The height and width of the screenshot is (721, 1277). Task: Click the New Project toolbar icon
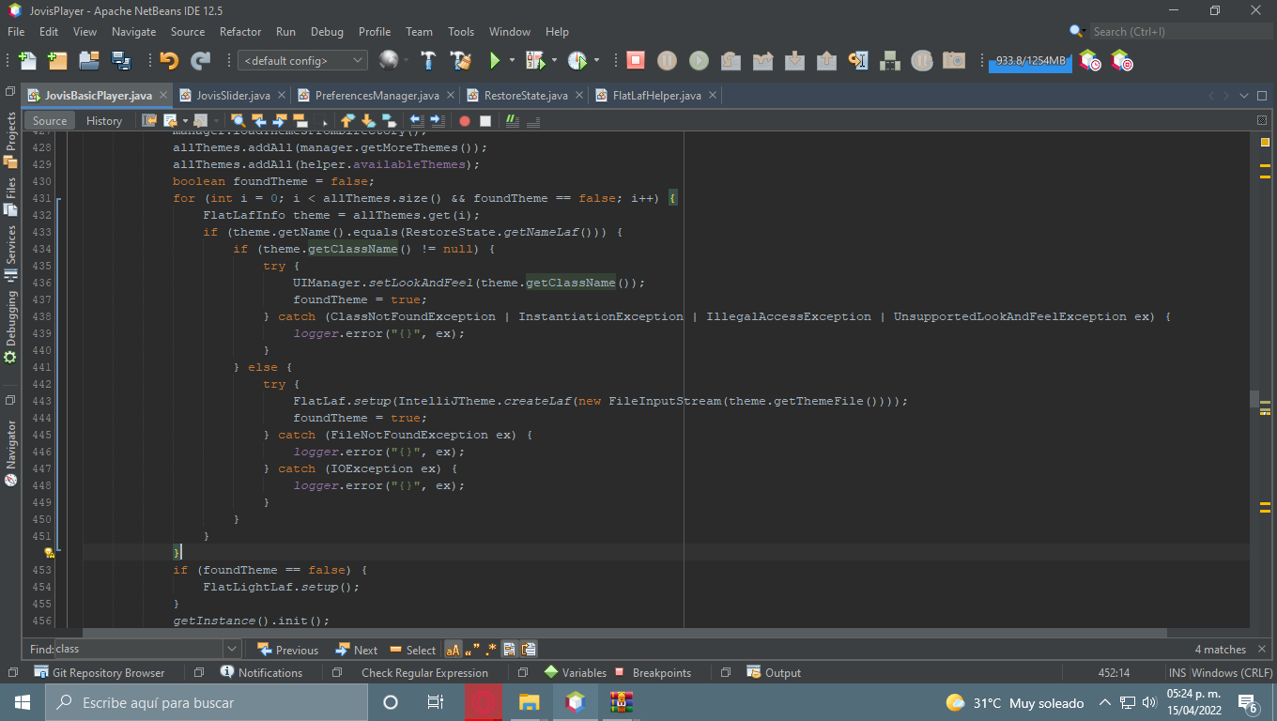(58, 61)
